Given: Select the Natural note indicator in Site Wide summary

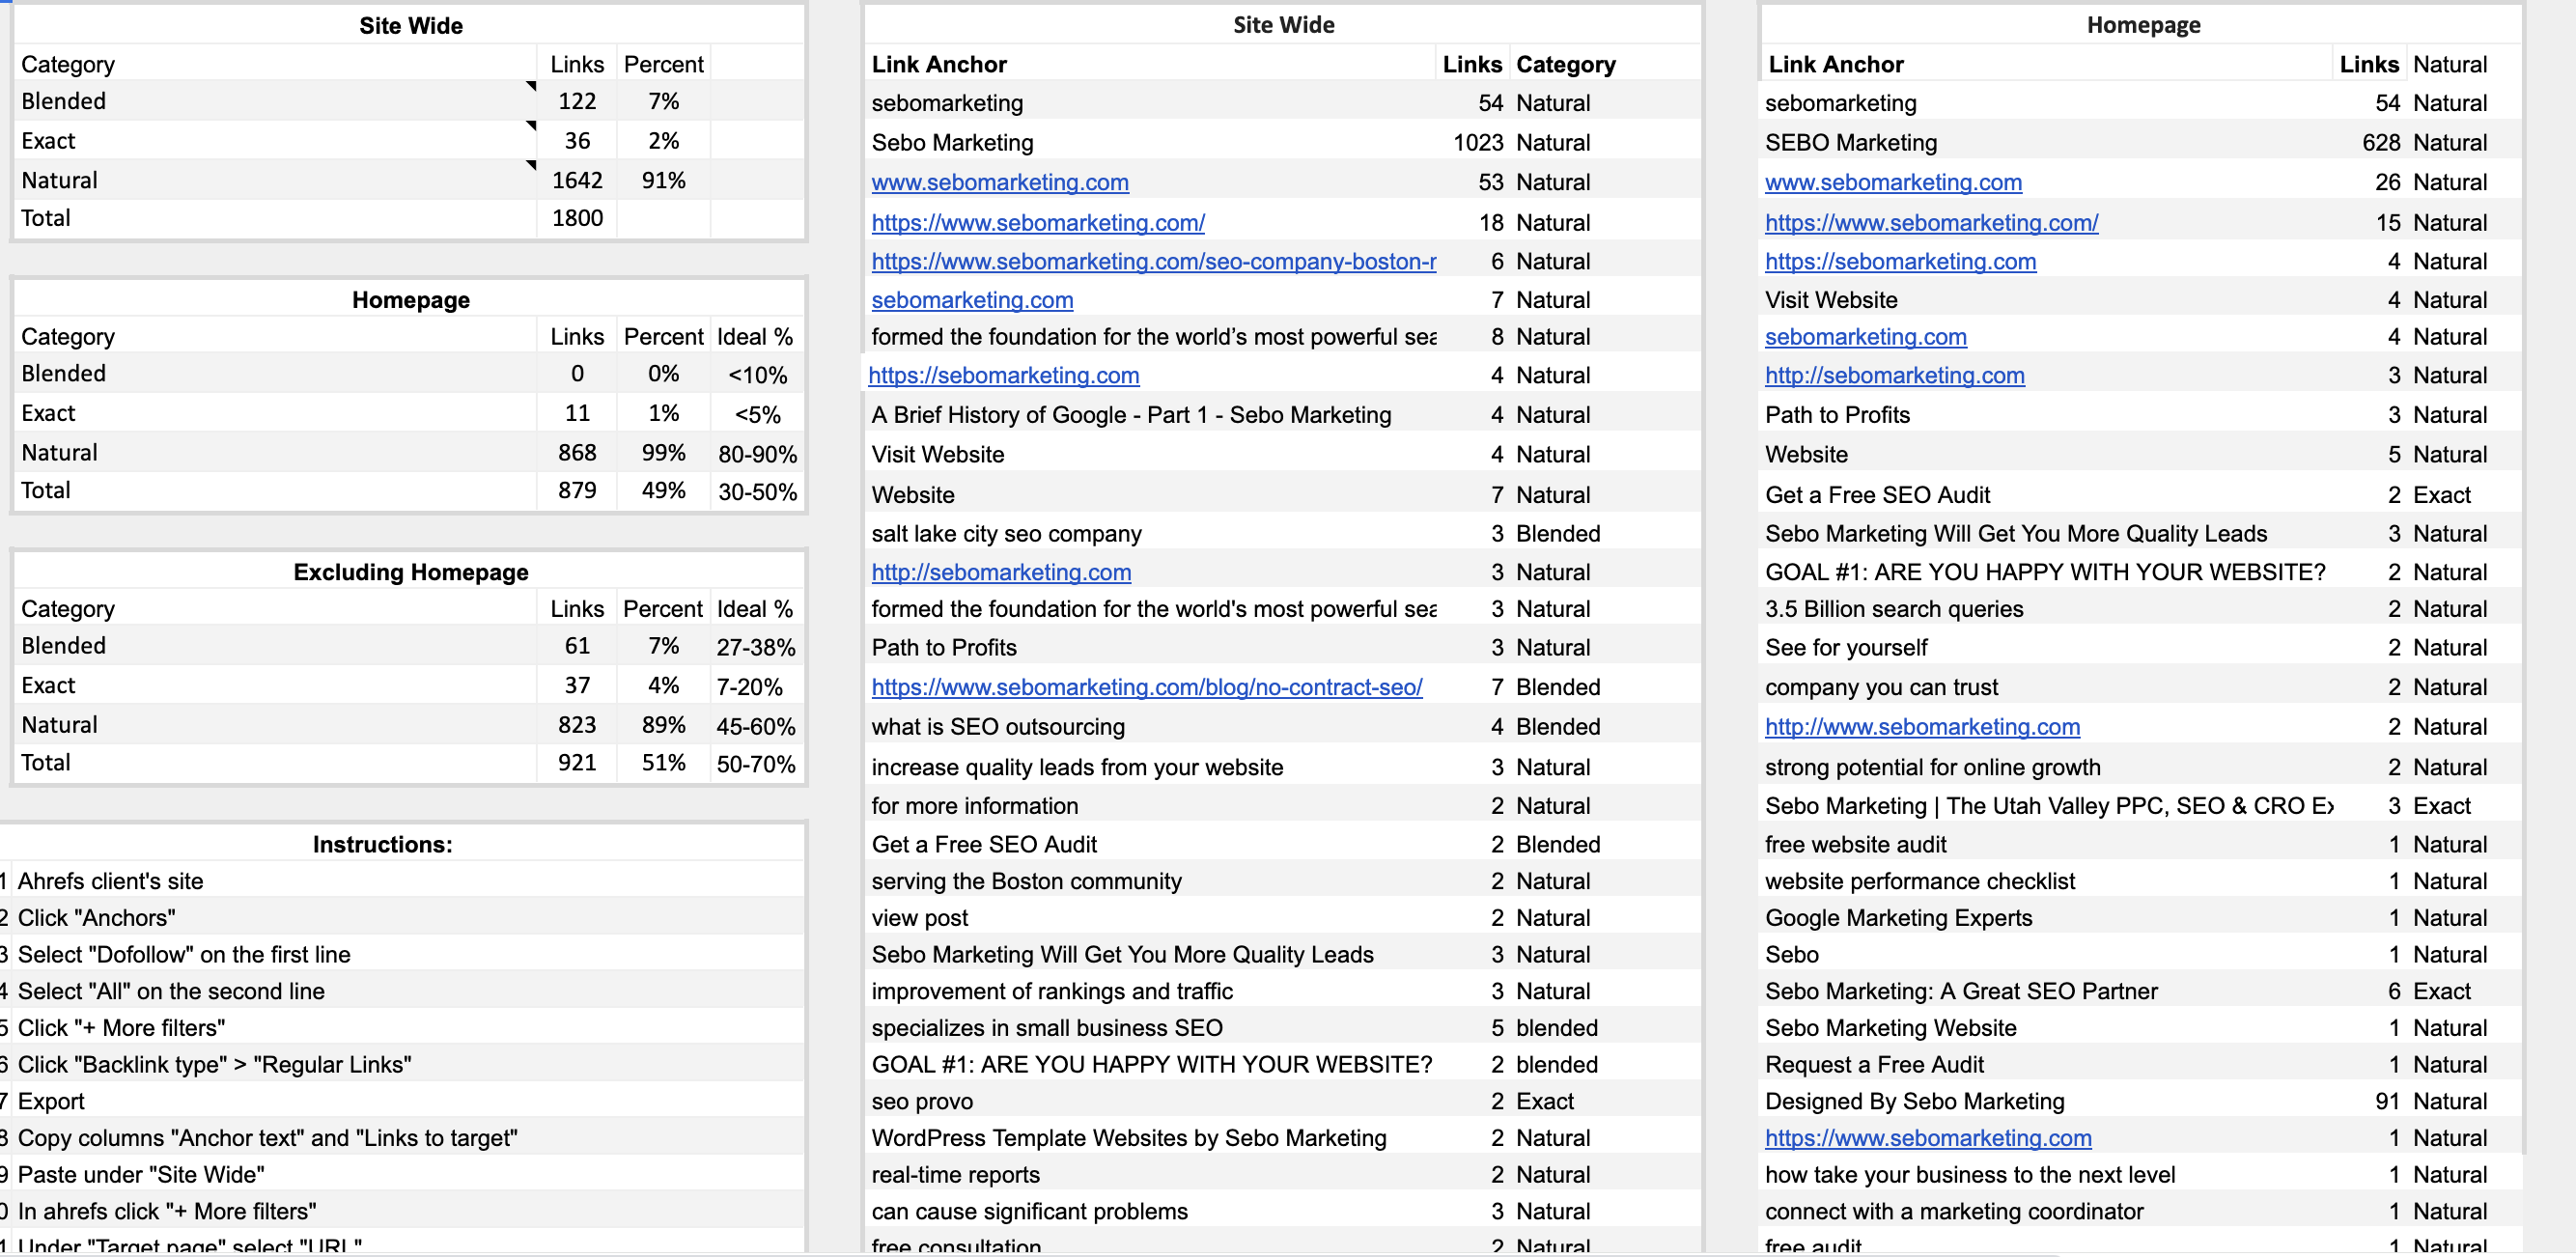Looking at the screenshot, I should pyautogui.click(x=531, y=165).
